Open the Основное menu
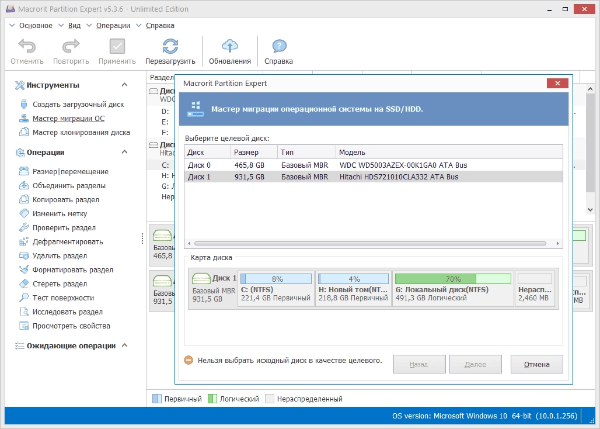 [36, 26]
